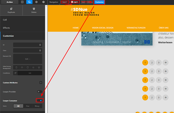Open the Element CSS editor

(x=28, y=59)
